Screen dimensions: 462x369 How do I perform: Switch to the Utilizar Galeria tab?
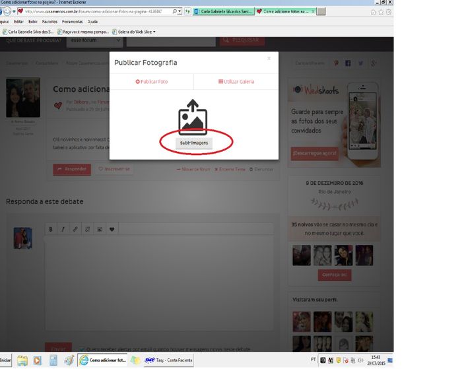point(236,82)
